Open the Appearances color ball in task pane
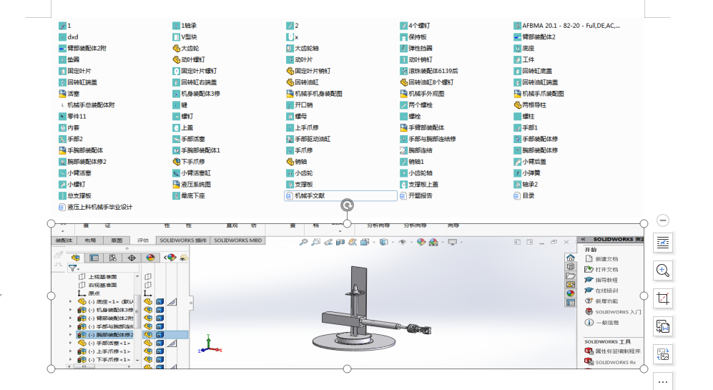The width and height of the screenshot is (713, 390). tap(570, 293)
